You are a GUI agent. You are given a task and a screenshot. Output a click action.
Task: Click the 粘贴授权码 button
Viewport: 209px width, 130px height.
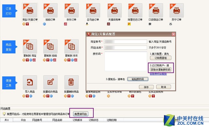pos(138,79)
